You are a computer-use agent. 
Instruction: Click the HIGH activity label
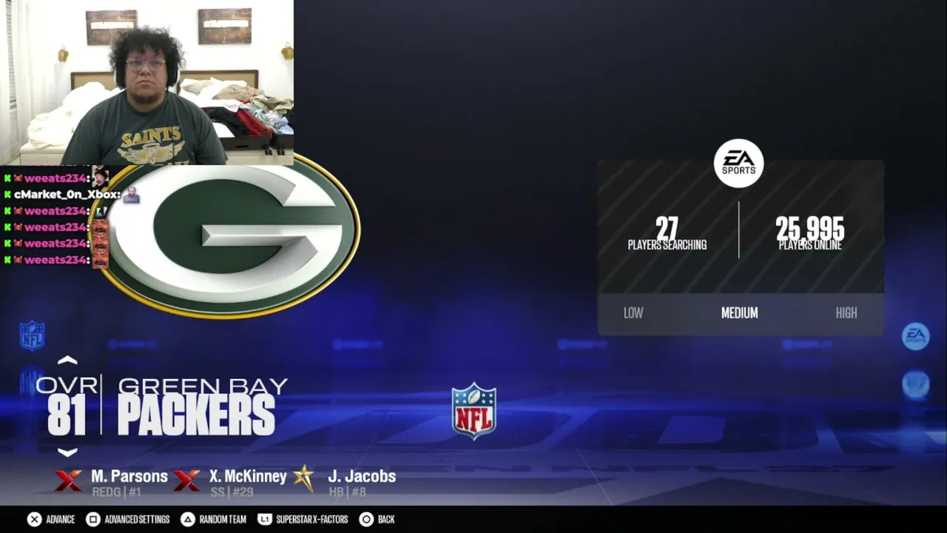coord(846,313)
